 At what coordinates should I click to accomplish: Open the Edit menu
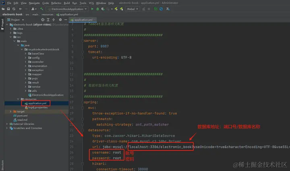[16, 3]
